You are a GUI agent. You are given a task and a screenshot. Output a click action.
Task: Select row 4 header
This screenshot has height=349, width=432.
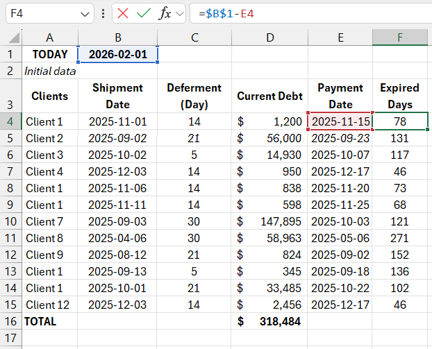tap(10, 121)
